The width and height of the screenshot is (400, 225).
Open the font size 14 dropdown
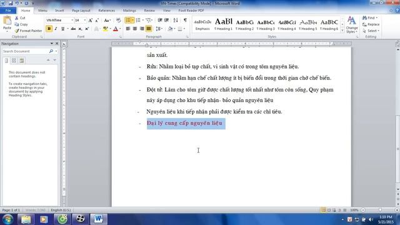[x=85, y=20]
